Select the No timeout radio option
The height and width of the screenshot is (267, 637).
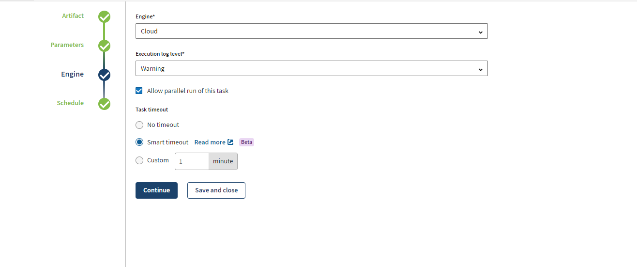pyautogui.click(x=139, y=125)
